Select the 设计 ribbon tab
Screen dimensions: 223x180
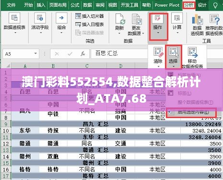pos(202,5)
